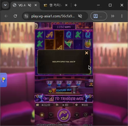Decrease bet with minus button
Viewport: 128px width, 126px height.
pos(51,115)
